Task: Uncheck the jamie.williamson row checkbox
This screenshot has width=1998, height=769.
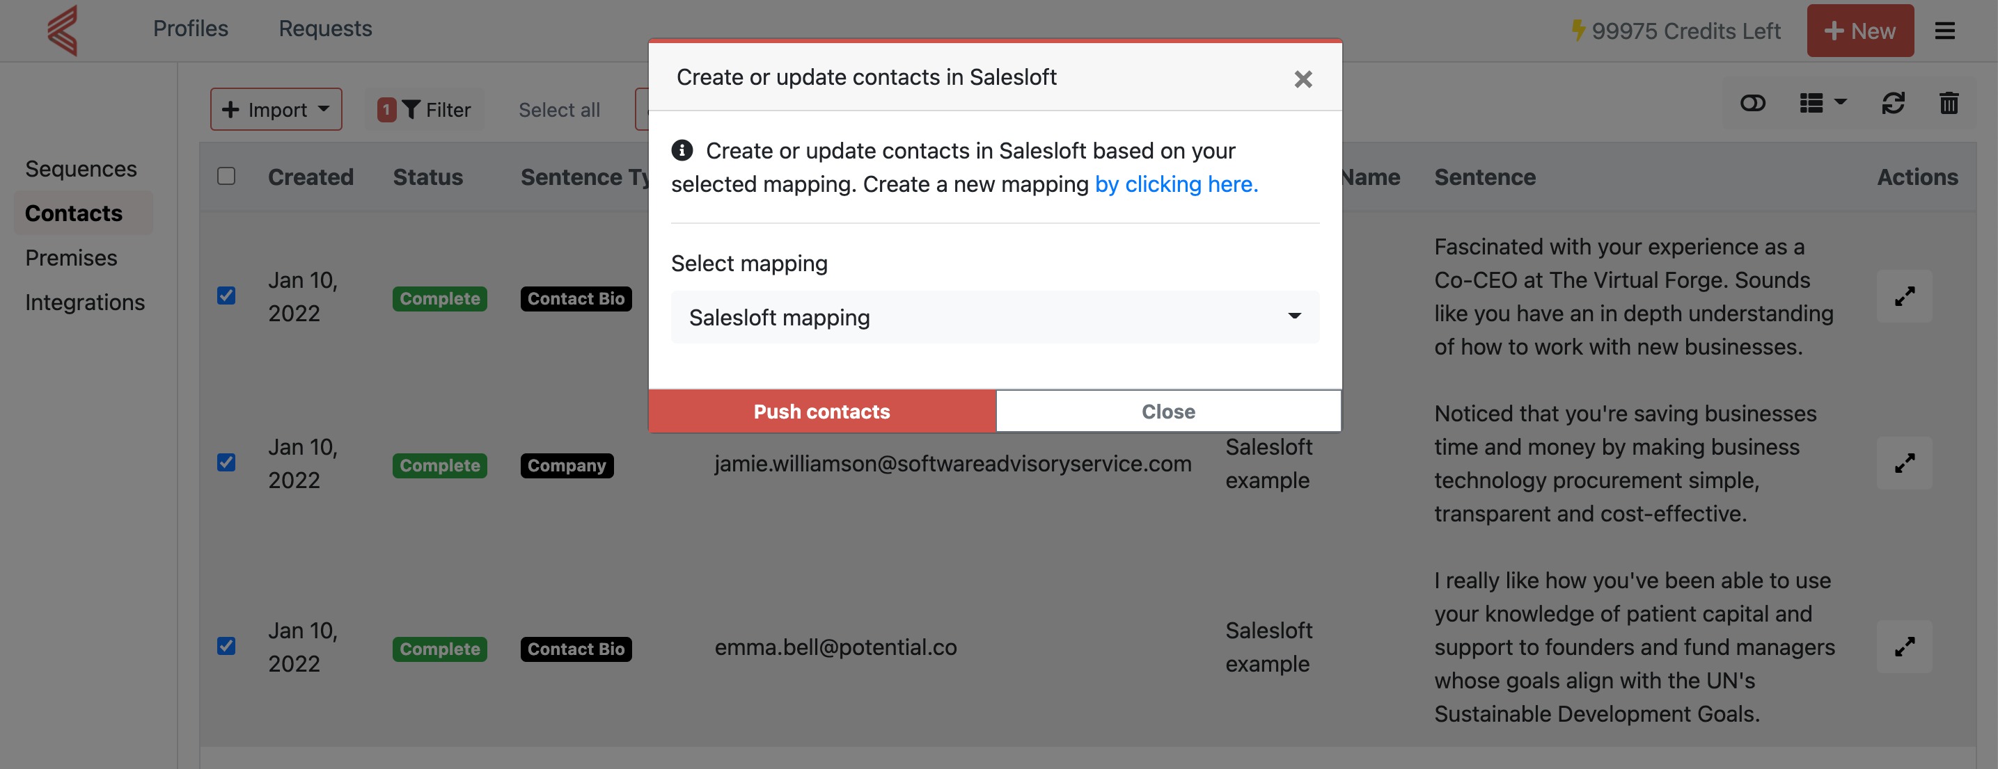Action: (x=226, y=463)
